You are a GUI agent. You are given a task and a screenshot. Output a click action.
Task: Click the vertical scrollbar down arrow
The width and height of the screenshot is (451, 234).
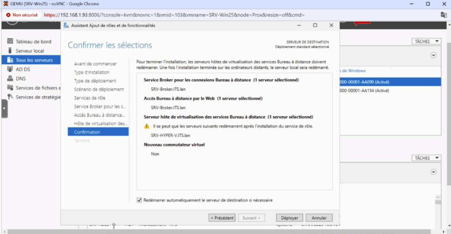(x=449, y=226)
